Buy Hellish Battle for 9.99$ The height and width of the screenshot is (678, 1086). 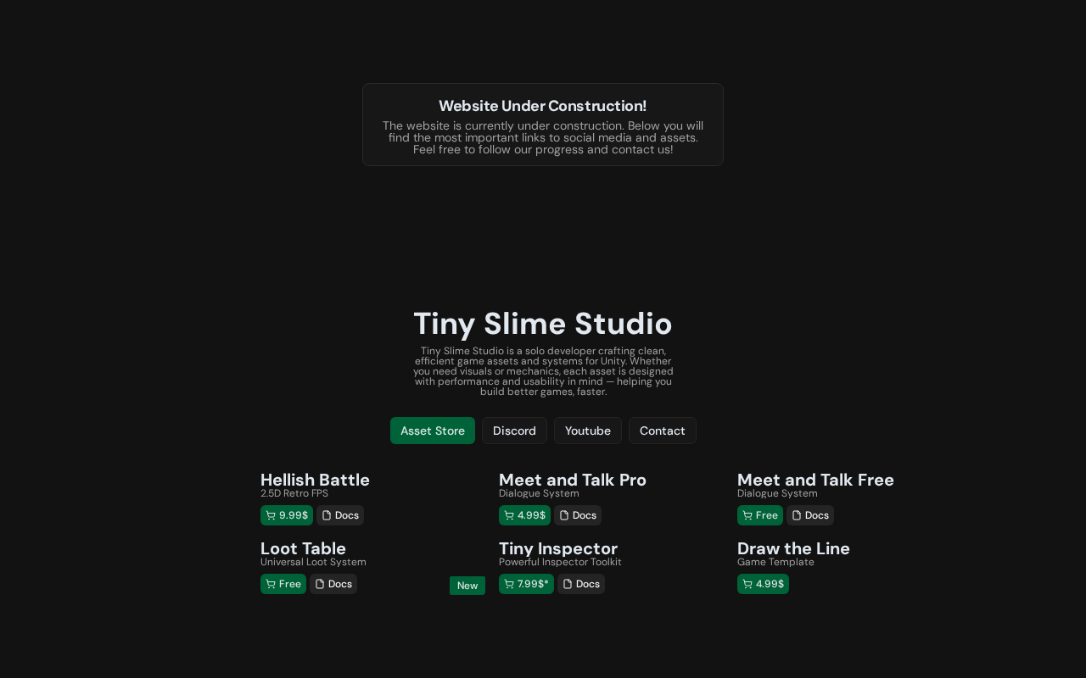tap(287, 515)
